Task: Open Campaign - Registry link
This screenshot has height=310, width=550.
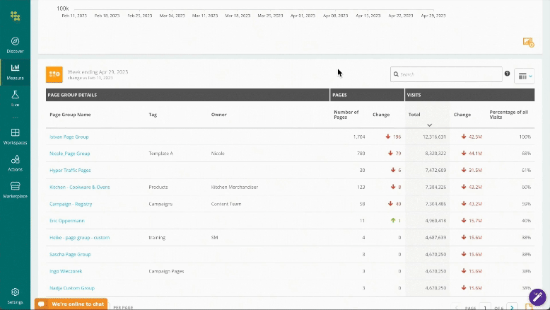Action: tap(71, 204)
